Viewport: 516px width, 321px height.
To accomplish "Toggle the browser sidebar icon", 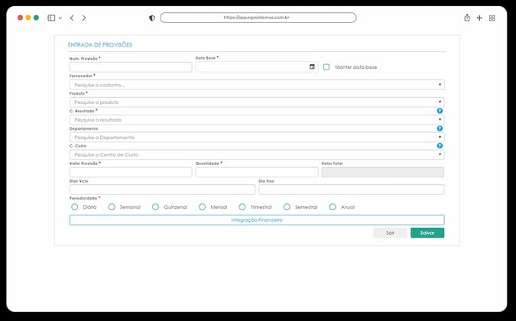I will [51, 18].
